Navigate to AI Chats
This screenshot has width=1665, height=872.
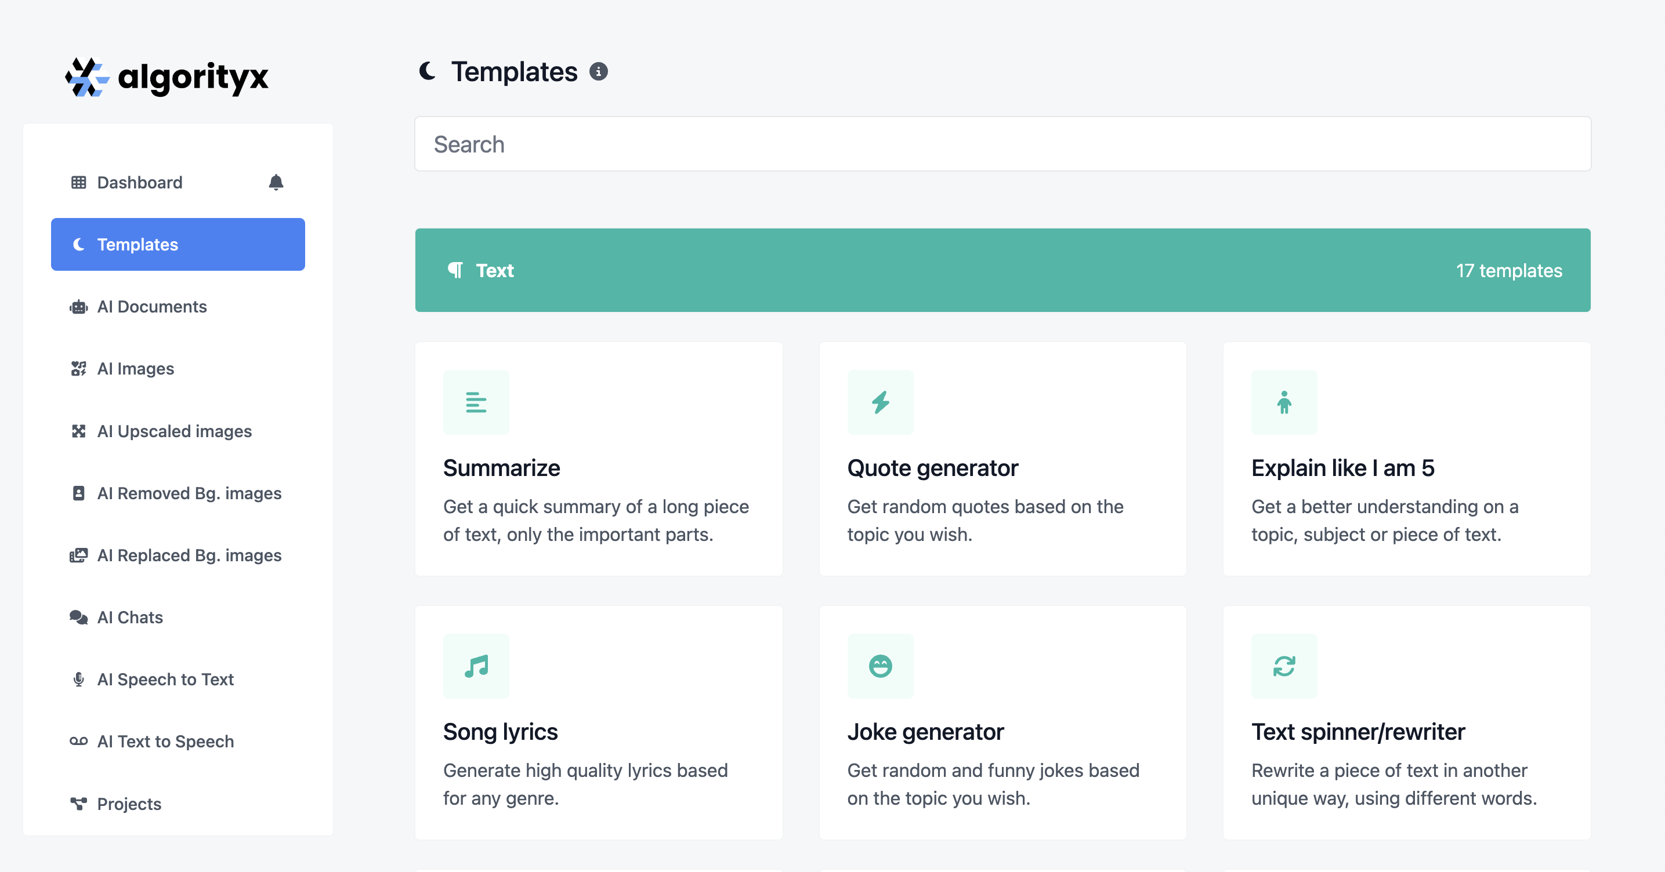[x=130, y=617]
